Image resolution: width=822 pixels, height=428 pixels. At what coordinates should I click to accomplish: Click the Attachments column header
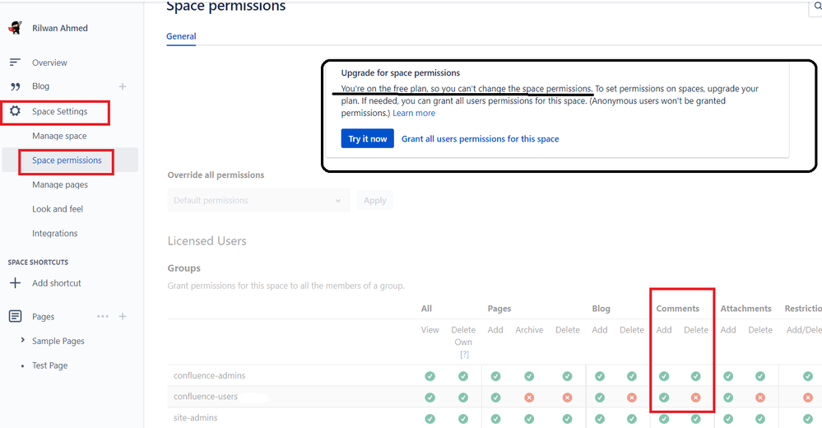[745, 309]
